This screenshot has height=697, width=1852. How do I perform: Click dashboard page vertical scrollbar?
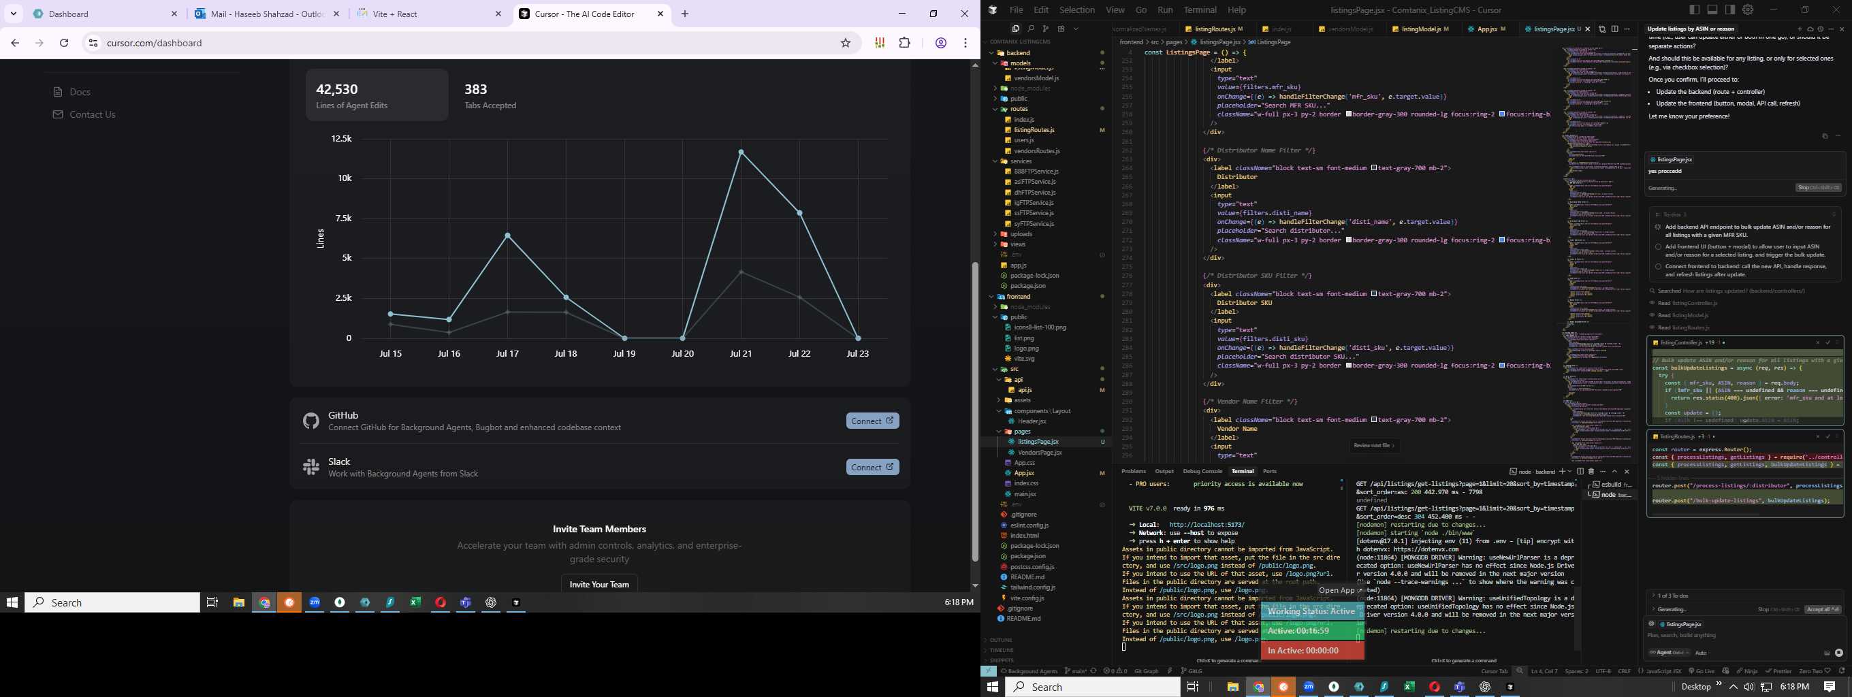975,411
